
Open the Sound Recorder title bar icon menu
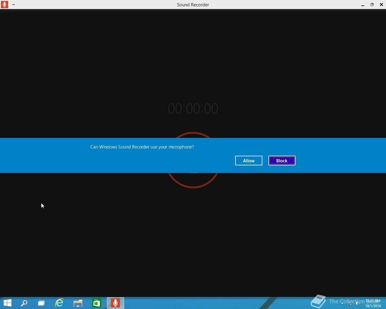(x=4, y=5)
